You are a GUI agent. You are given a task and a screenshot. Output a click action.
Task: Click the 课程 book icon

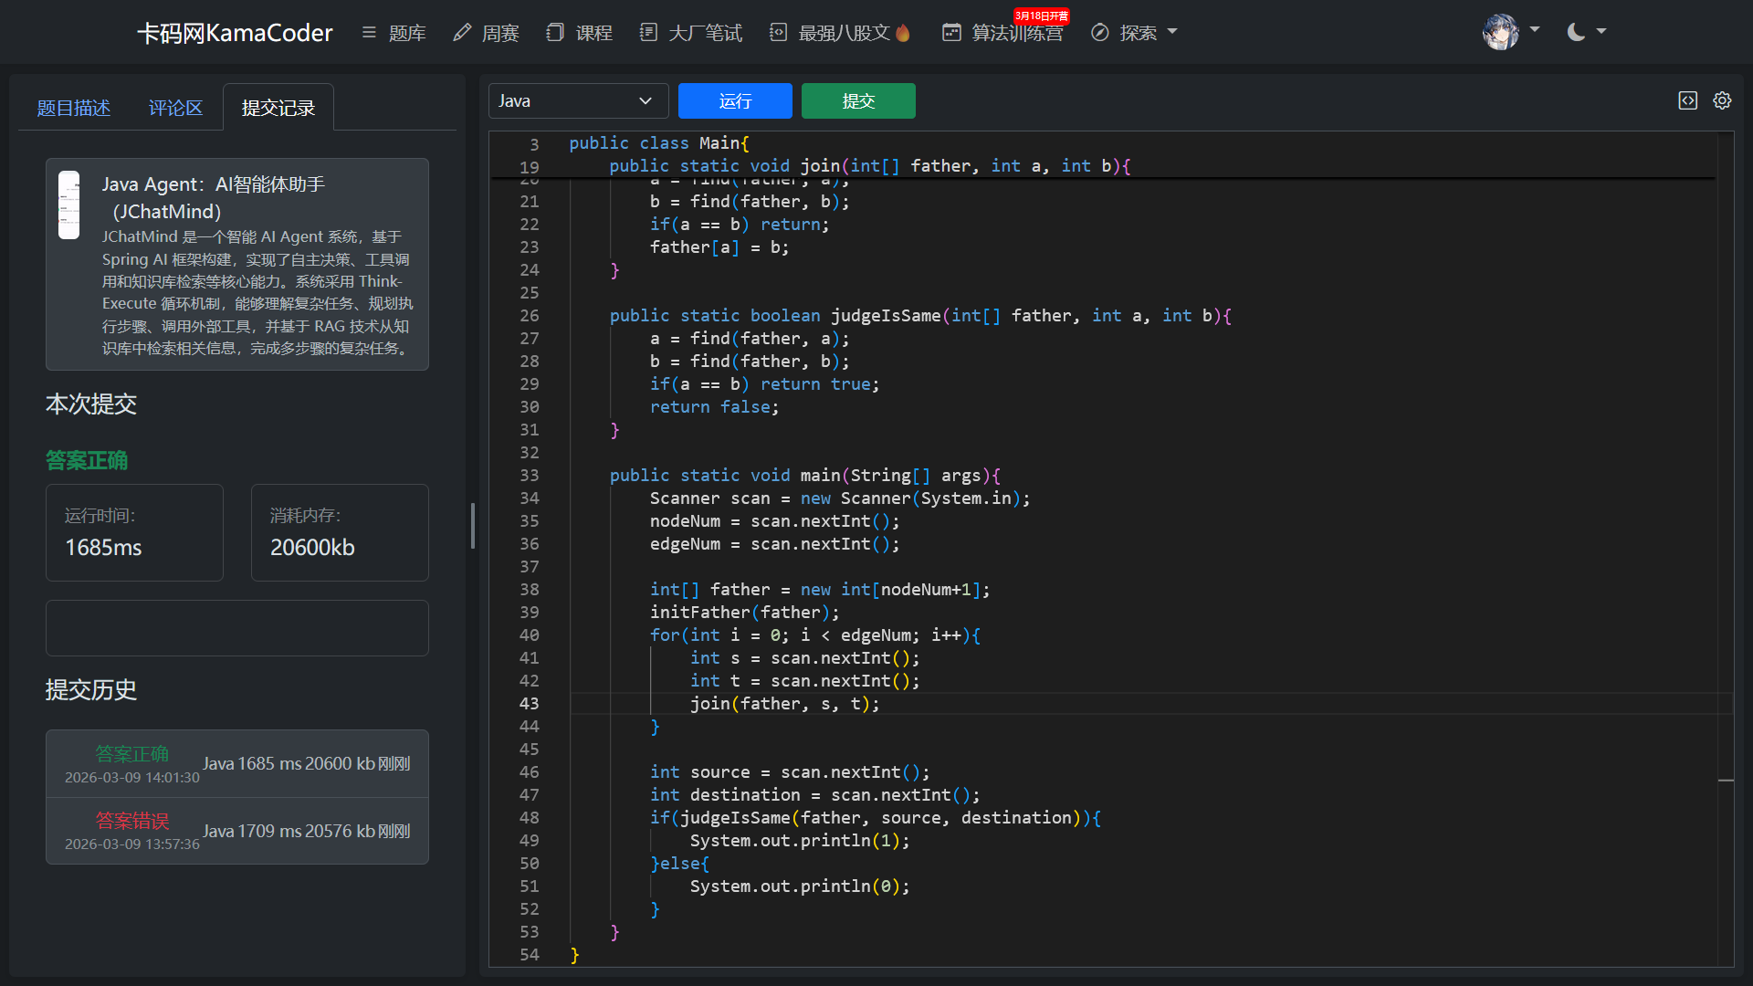click(555, 32)
